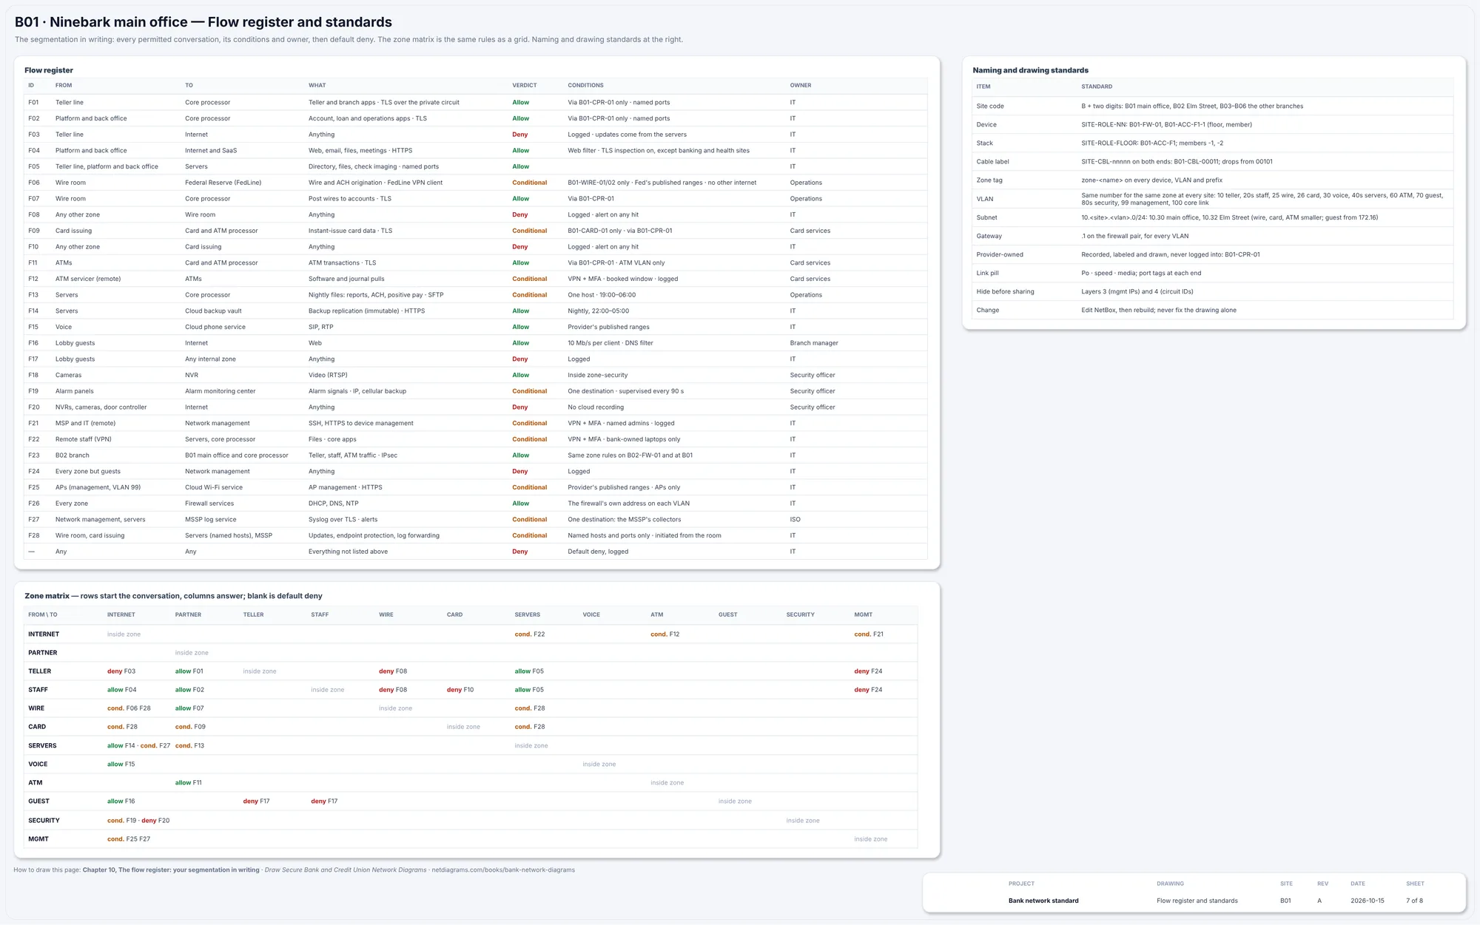Click the 'Conditional' verdict in row F06
1480x925 pixels.
point(530,183)
